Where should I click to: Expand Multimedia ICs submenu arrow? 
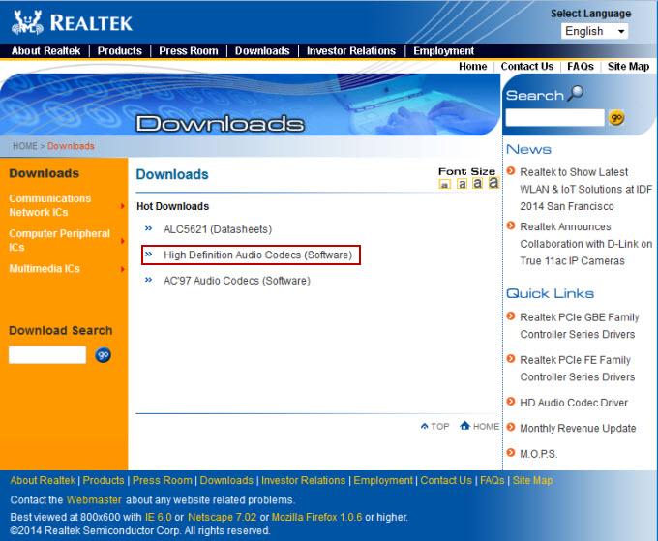pos(123,269)
